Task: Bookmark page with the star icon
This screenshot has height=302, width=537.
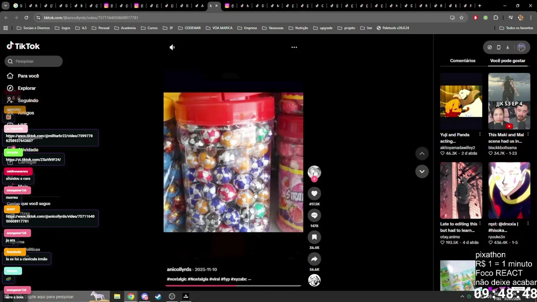Action: click(x=461, y=18)
